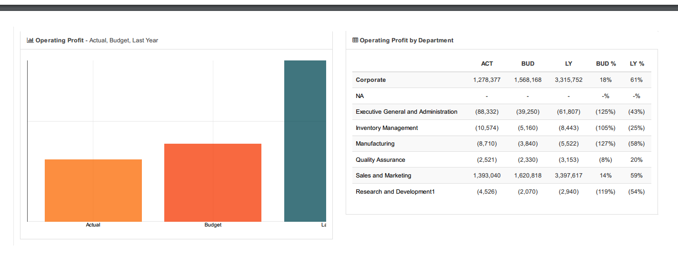Click the BUD column header
The height and width of the screenshot is (266, 678).
528,64
